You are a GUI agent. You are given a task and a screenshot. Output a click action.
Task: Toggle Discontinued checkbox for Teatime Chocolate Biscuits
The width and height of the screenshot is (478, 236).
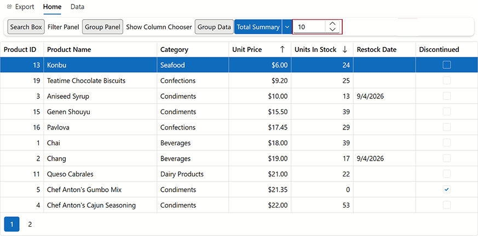[447, 80]
